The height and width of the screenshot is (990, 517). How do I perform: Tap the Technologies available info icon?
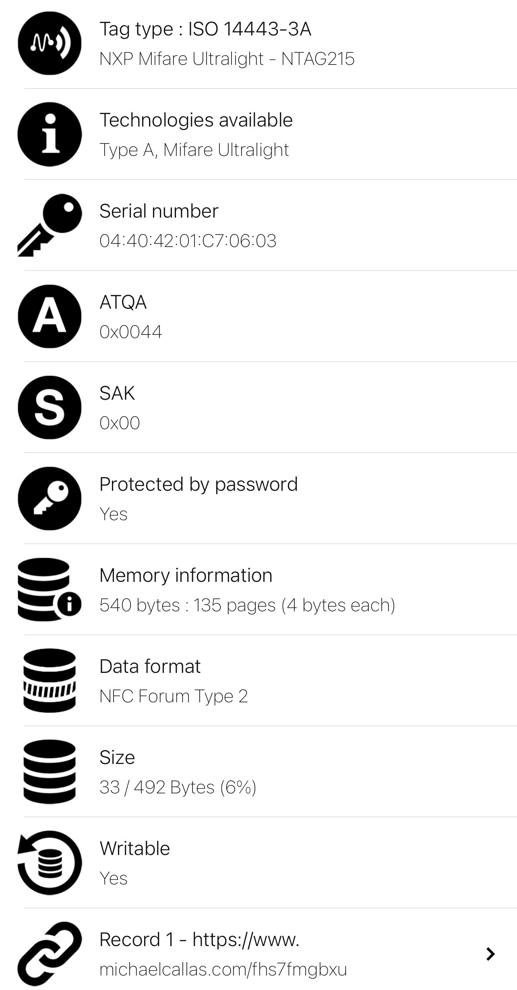point(50,134)
